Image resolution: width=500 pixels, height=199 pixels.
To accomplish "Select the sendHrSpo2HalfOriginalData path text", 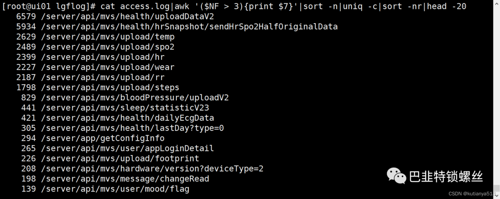I will click(273, 26).
